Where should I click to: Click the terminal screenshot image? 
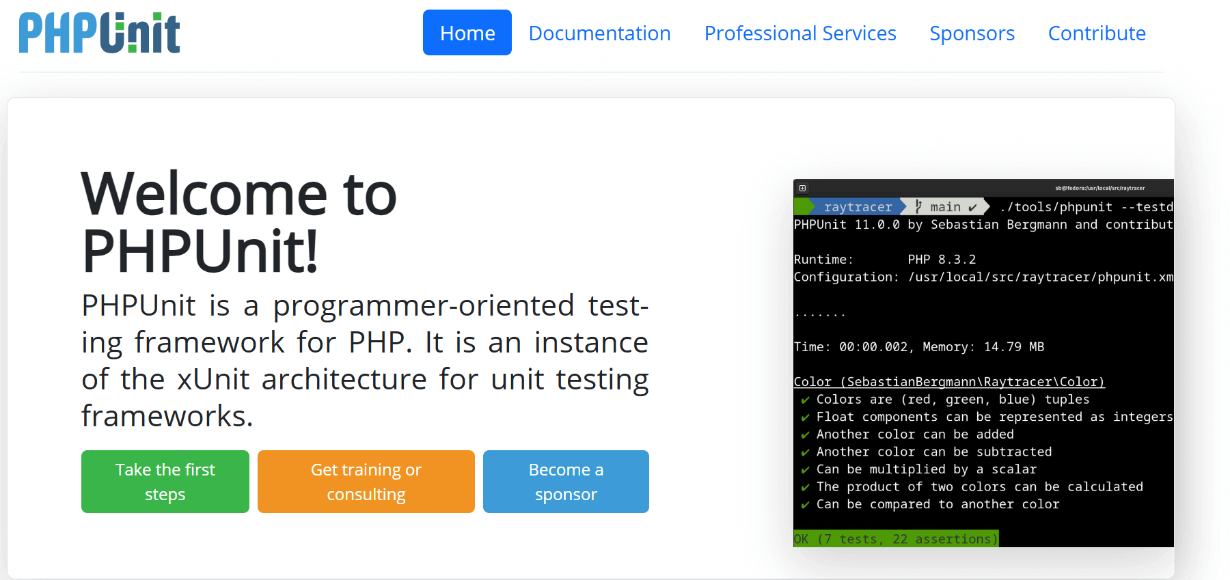pyautogui.click(x=983, y=363)
